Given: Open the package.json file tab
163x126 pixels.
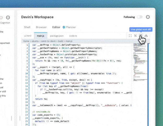Looking at the screenshot, I should tap(57, 36).
